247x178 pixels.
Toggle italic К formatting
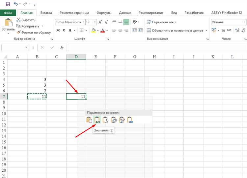tap(64, 30)
